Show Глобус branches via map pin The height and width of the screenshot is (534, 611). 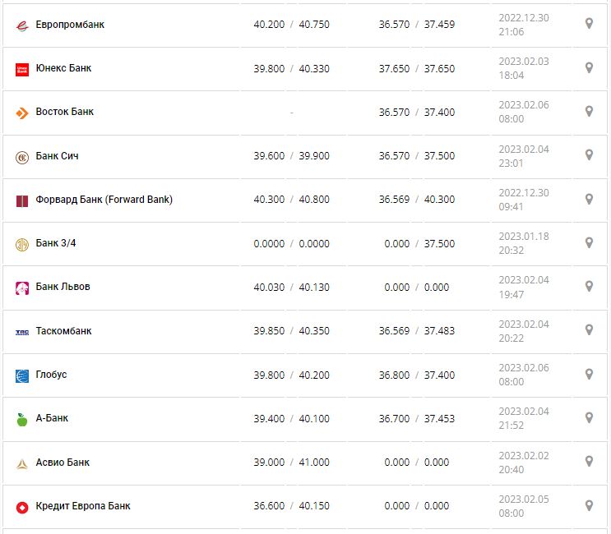coord(589,374)
